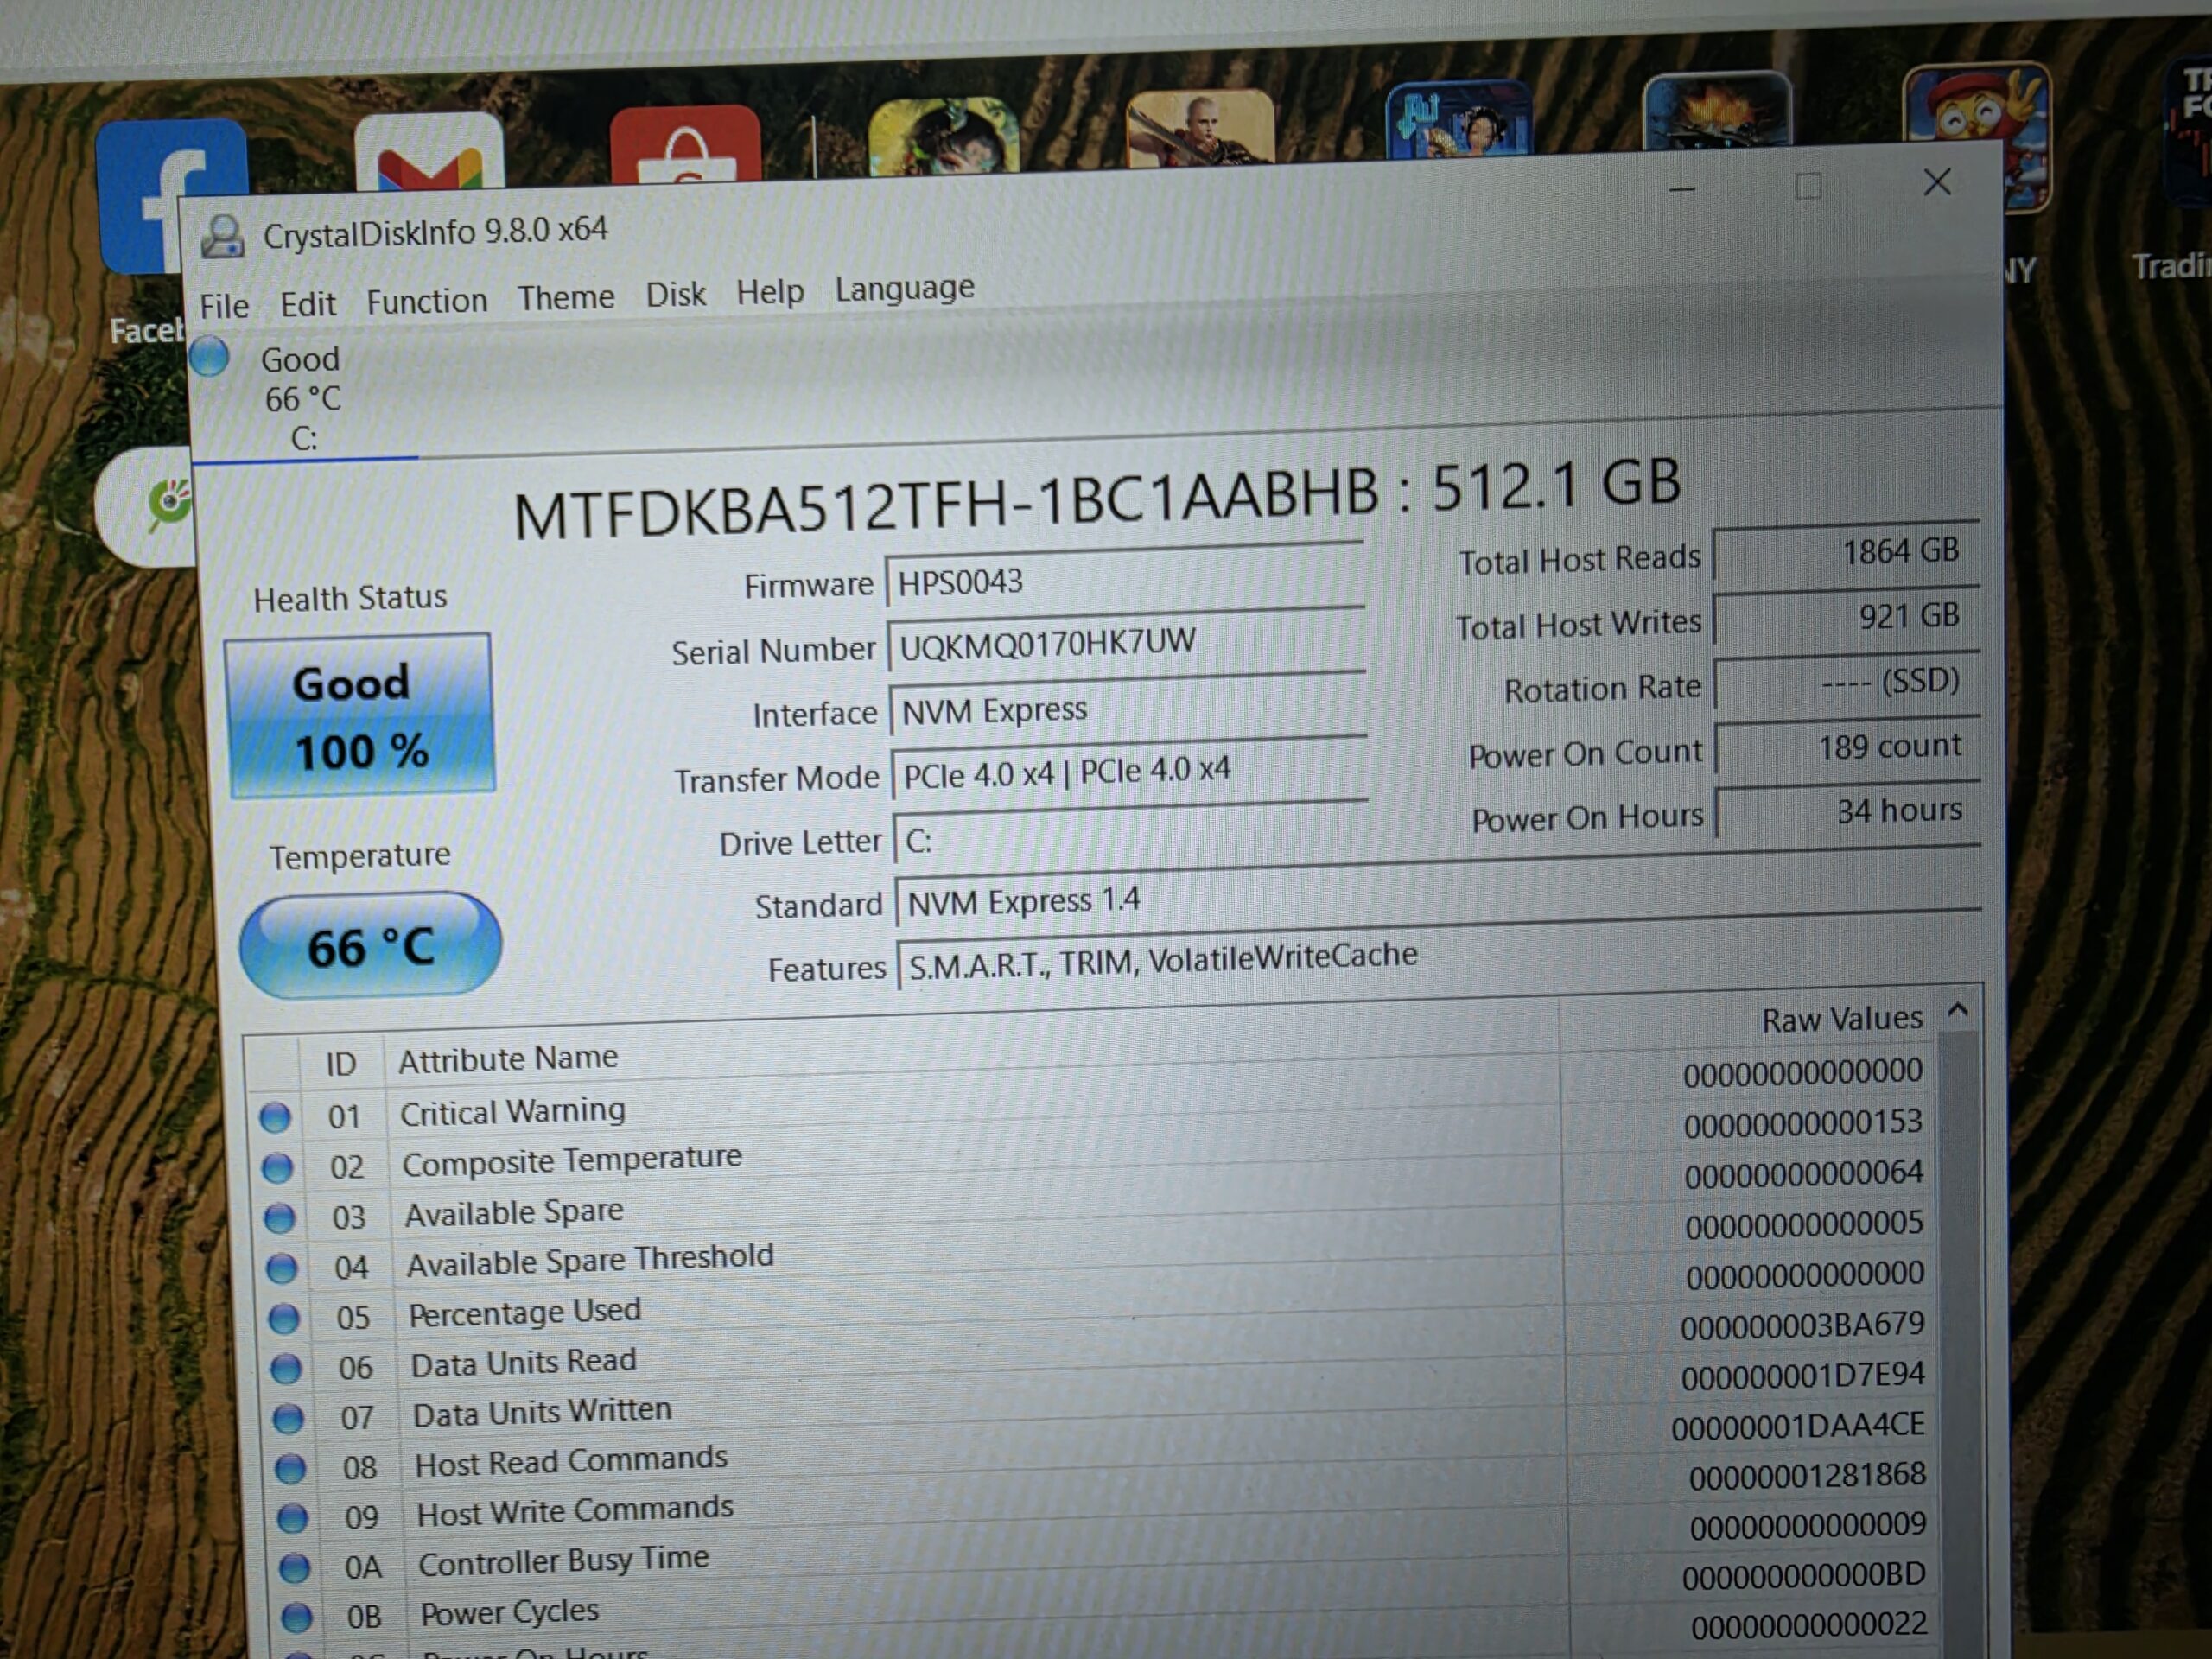Screen dimensions: 2212x1659
Task: Click the Good 100% health status button
Action: click(x=360, y=716)
